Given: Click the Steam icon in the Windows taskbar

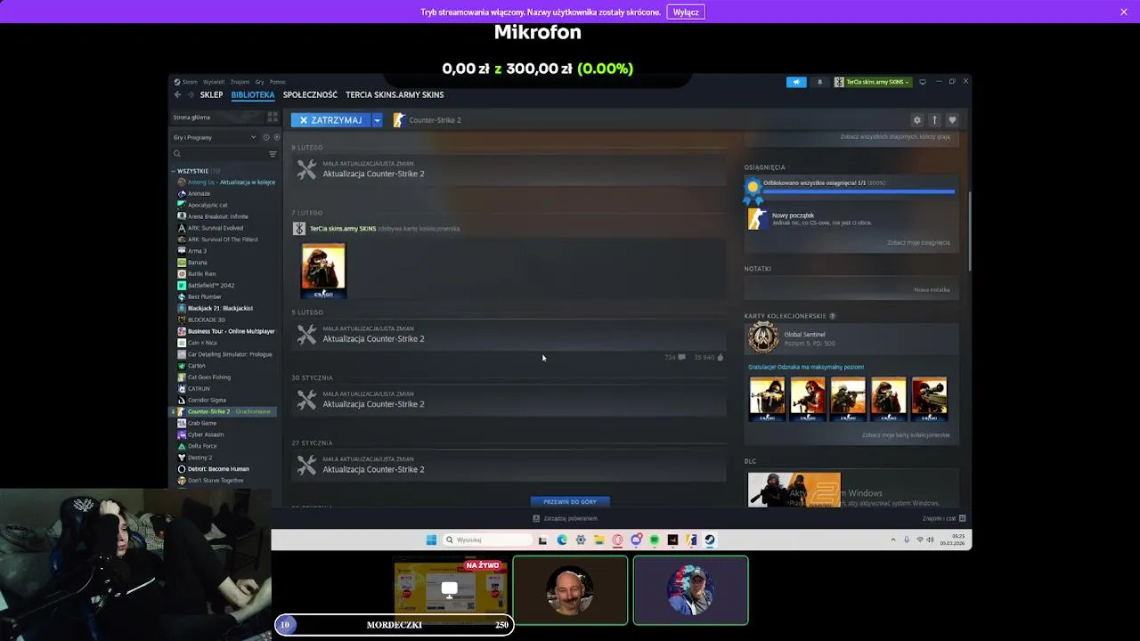Looking at the screenshot, I should (710, 540).
